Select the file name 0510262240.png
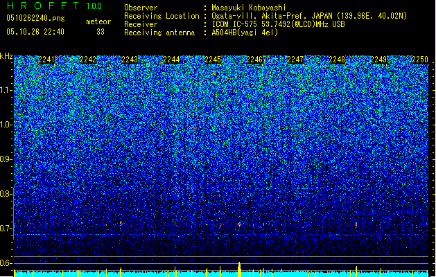 coord(35,18)
